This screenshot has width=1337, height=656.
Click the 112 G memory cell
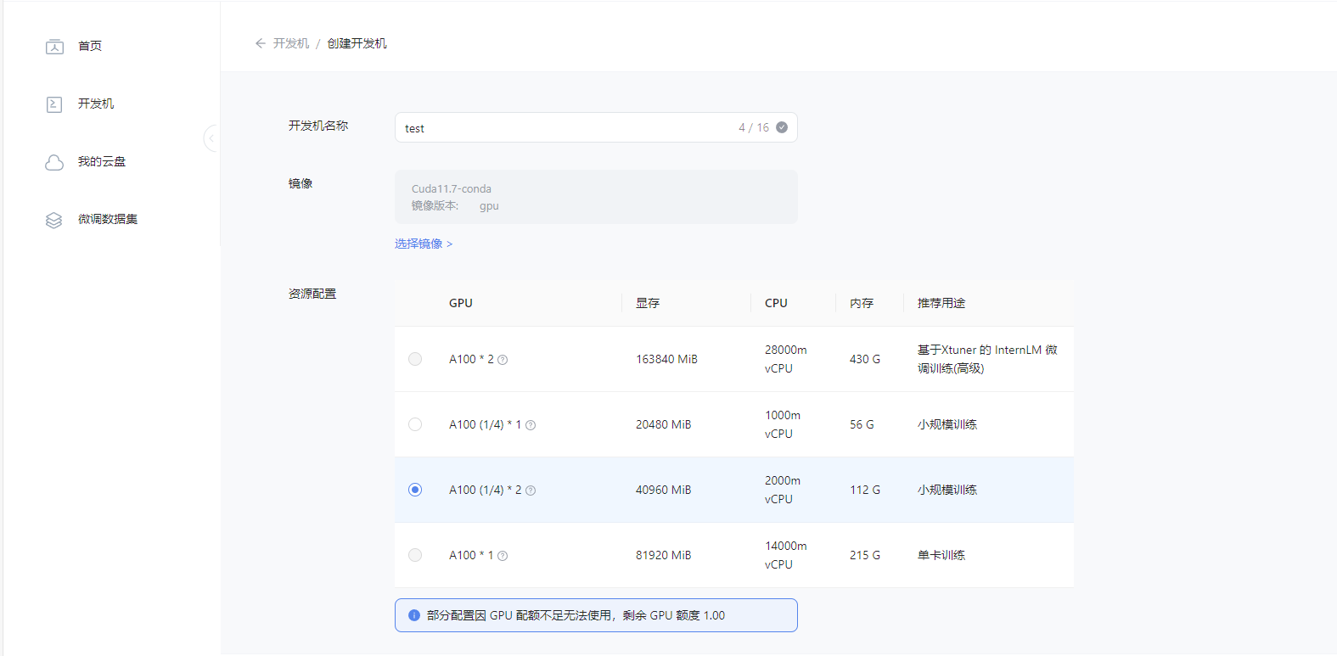coord(865,490)
